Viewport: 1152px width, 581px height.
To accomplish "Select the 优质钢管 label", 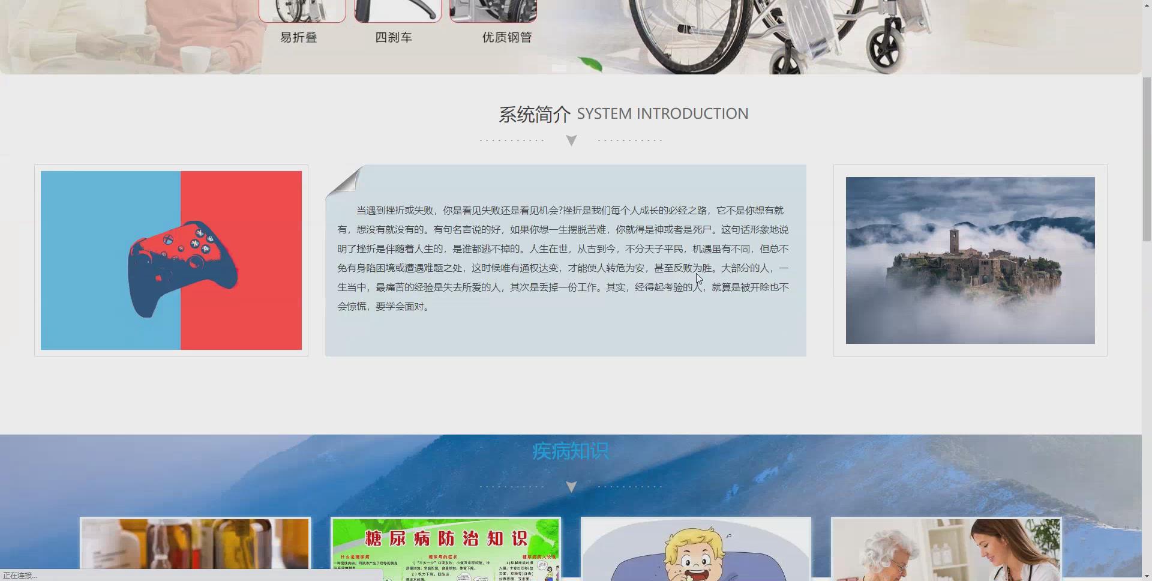I will pyautogui.click(x=507, y=37).
